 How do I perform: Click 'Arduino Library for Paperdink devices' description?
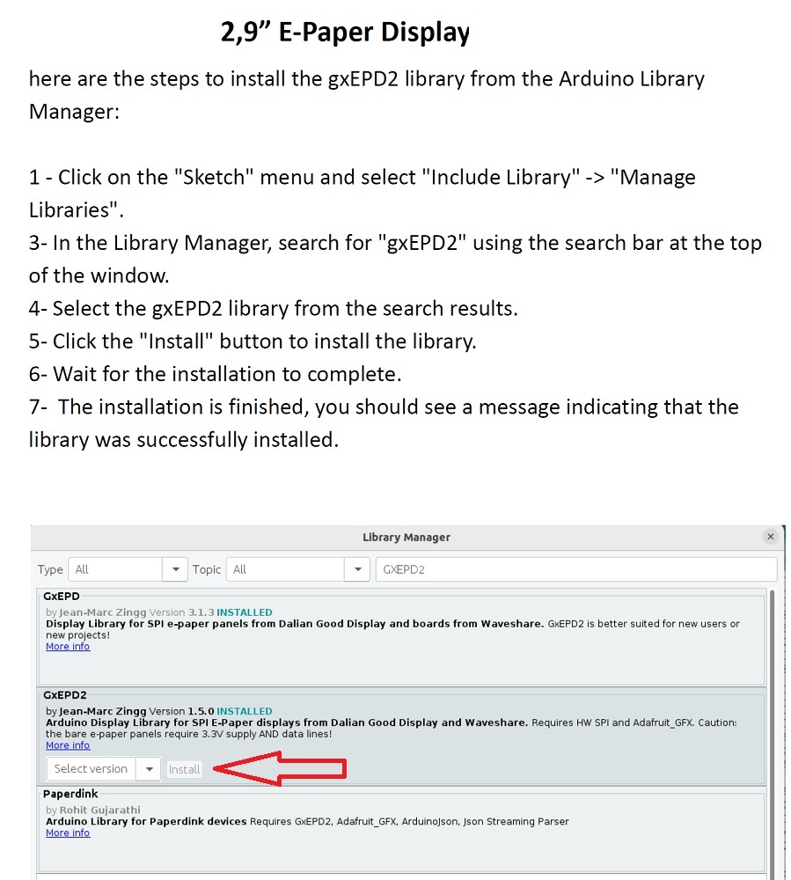pyautogui.click(x=146, y=821)
